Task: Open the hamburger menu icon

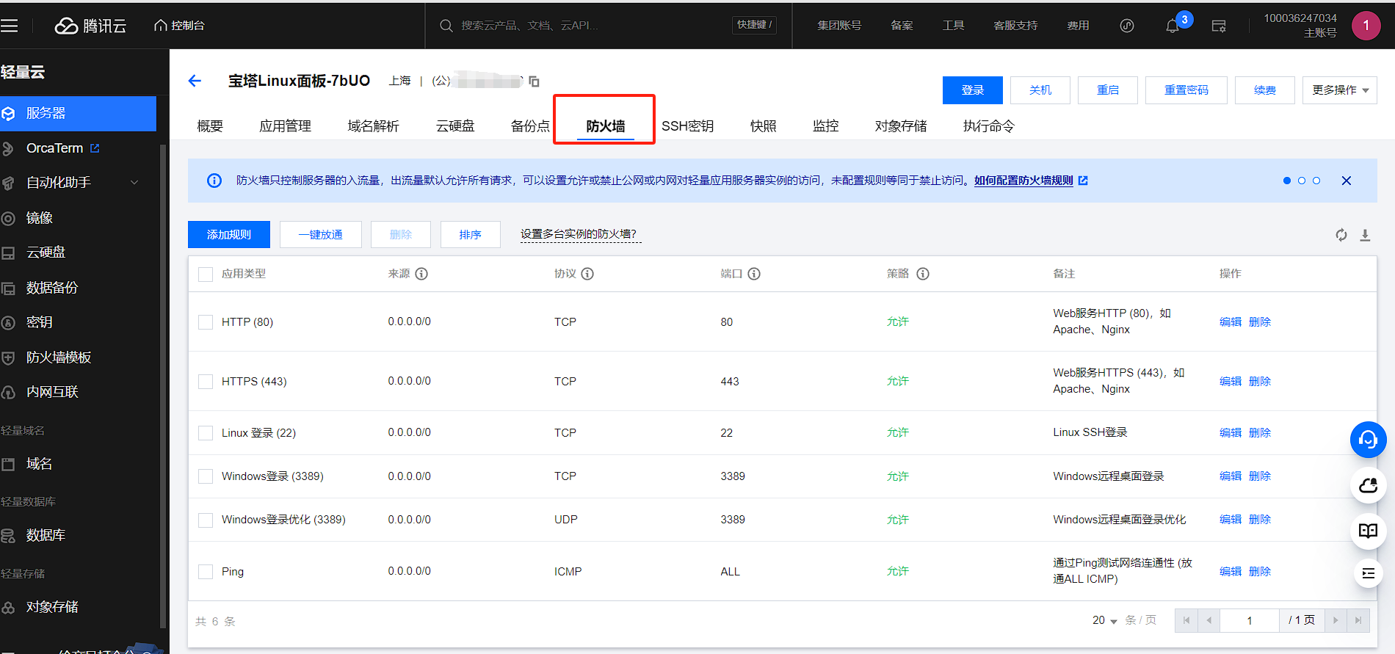Action: tap(9, 26)
